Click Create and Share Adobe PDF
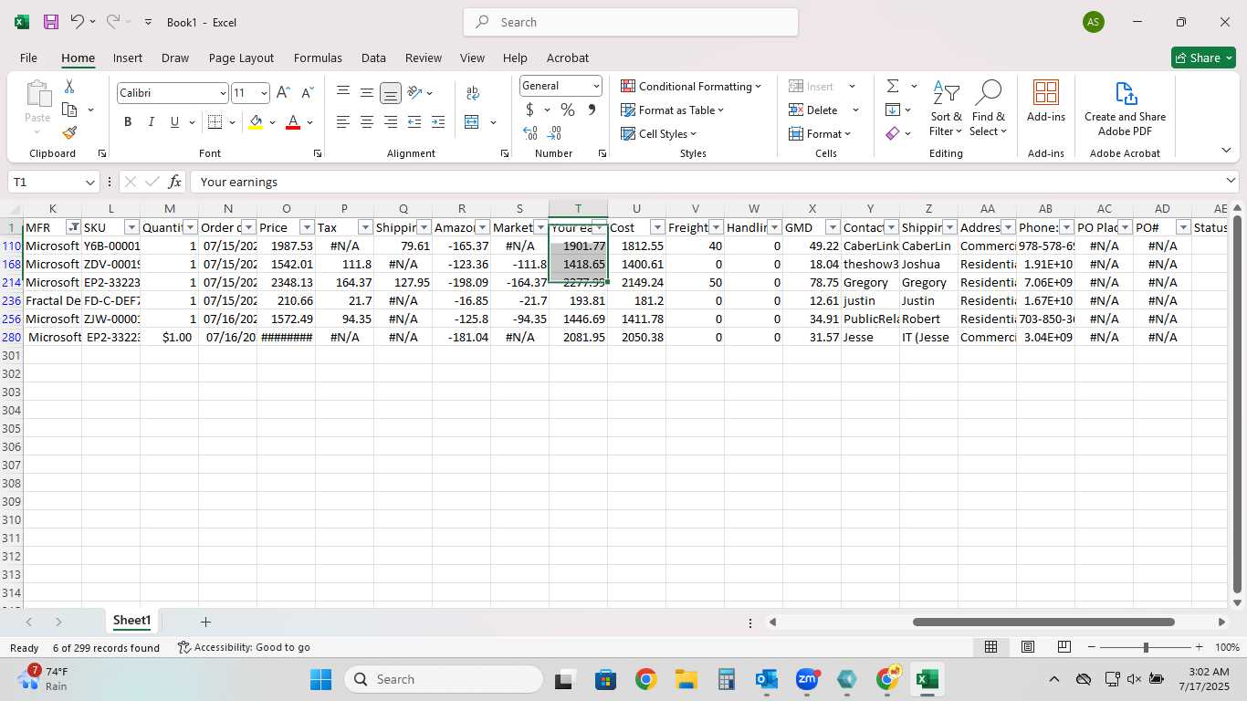 [1125, 109]
